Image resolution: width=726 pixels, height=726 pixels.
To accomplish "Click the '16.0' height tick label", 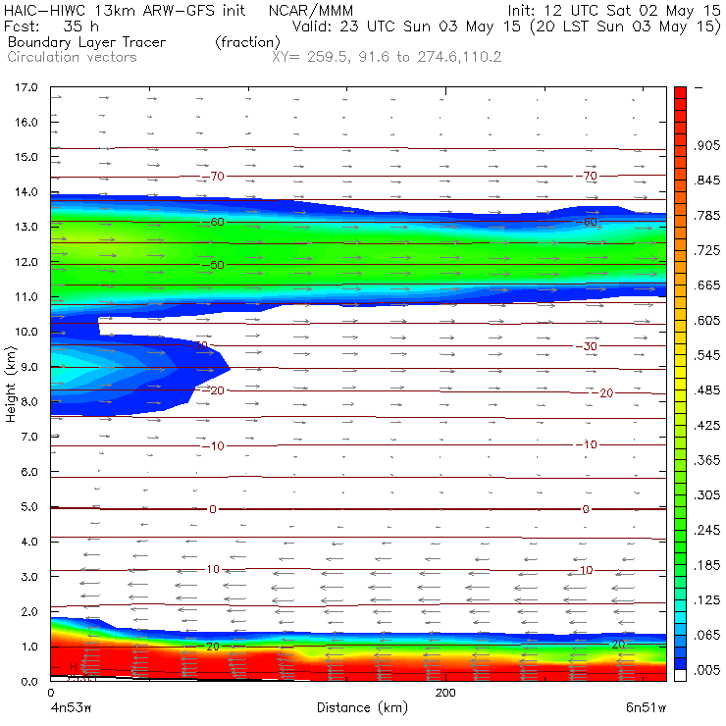I will [26, 123].
